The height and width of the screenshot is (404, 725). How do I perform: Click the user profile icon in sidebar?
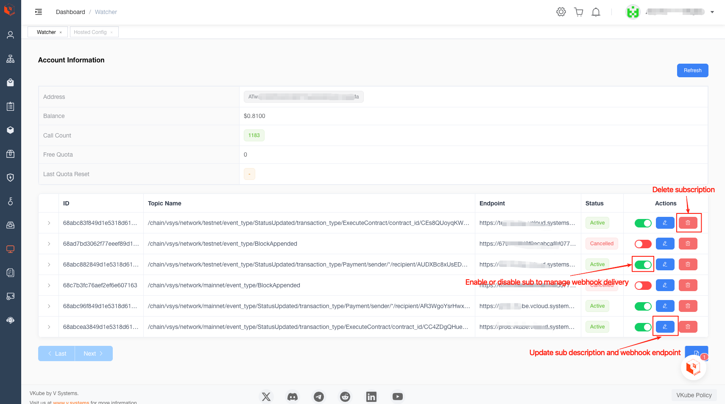pos(11,35)
